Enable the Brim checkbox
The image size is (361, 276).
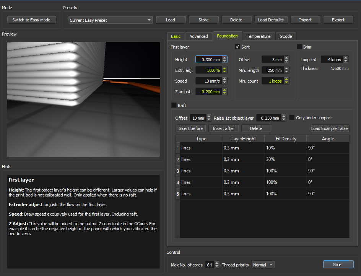299,47
